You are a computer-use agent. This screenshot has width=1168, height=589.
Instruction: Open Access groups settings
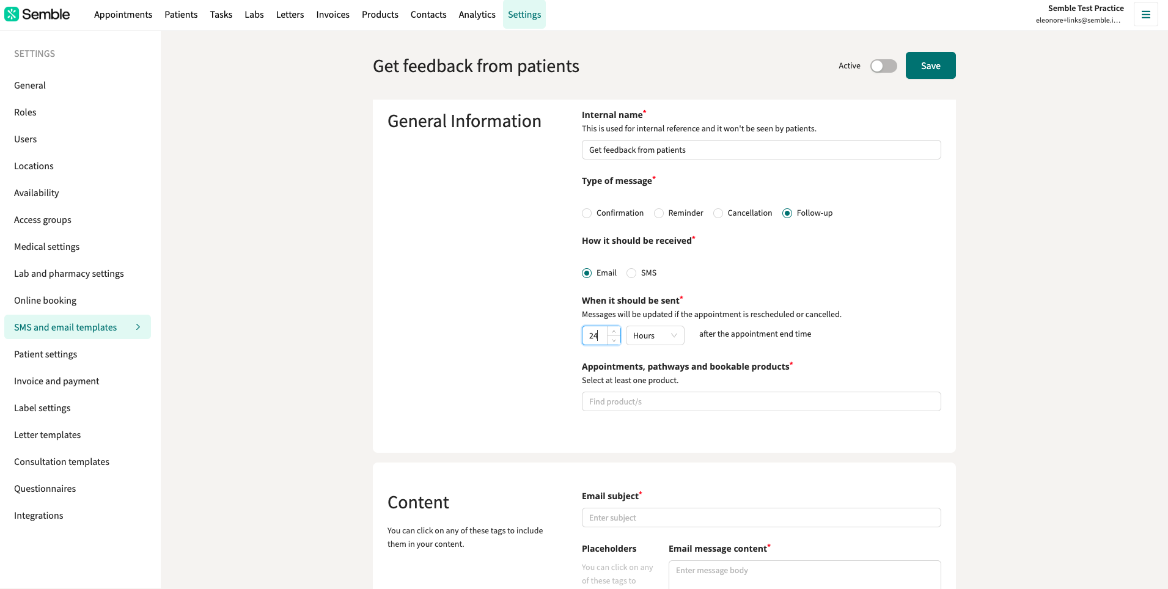[x=43, y=220]
